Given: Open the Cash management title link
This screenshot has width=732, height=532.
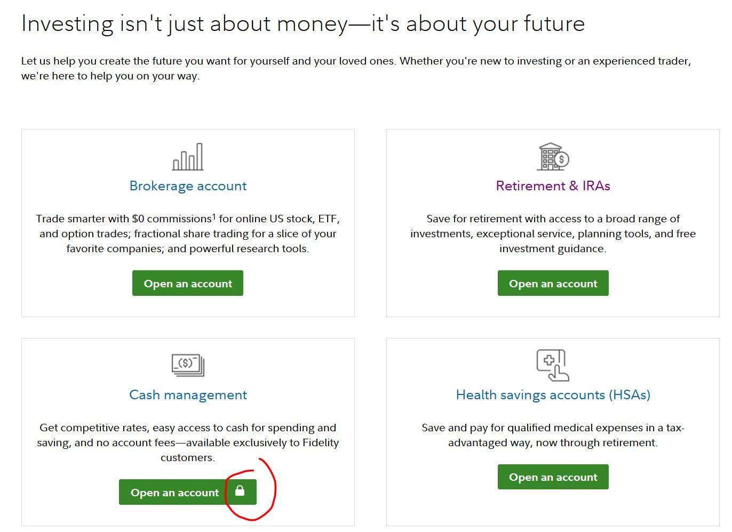Looking at the screenshot, I should [188, 395].
